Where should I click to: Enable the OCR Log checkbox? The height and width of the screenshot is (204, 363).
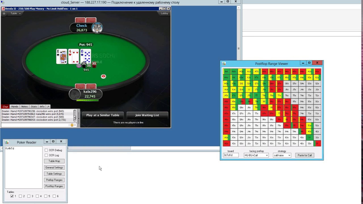click(46, 155)
